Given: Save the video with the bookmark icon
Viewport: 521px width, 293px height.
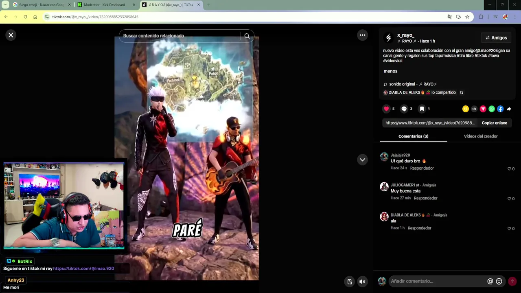Looking at the screenshot, I should [x=422, y=109].
